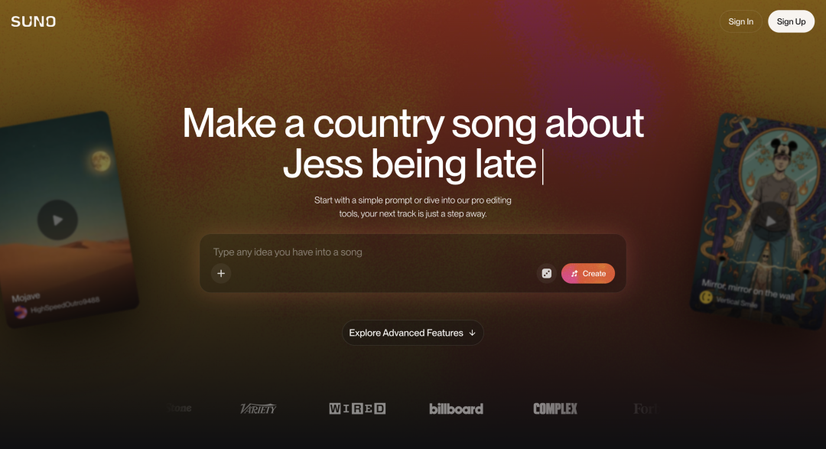Play the Mirror, mirror on the wall track
Screen dimensions: 826x449
(x=770, y=221)
